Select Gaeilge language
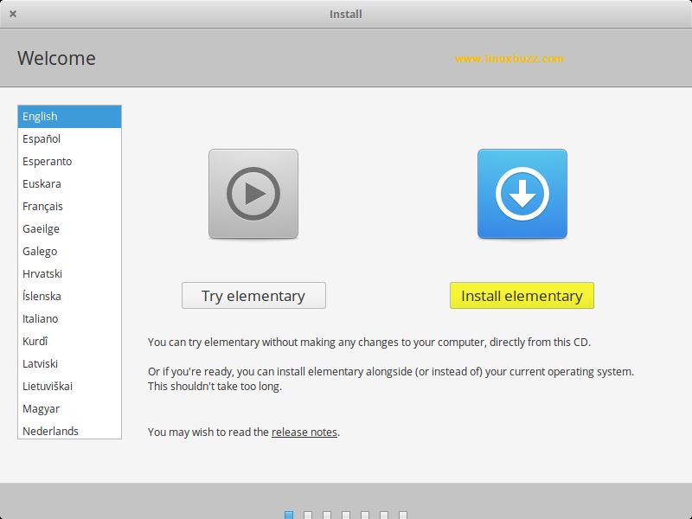 pyautogui.click(x=70, y=229)
